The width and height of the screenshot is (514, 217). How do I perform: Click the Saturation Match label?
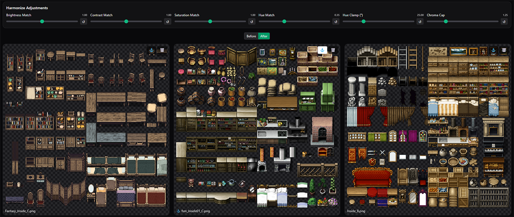pos(187,15)
